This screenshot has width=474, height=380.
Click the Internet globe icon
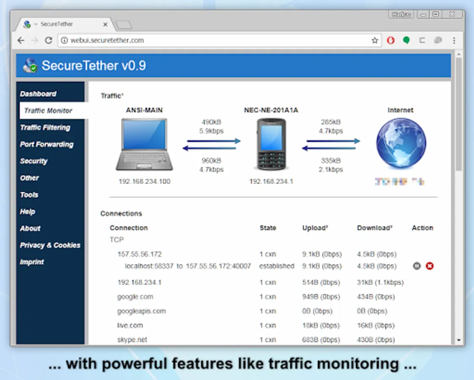[401, 143]
